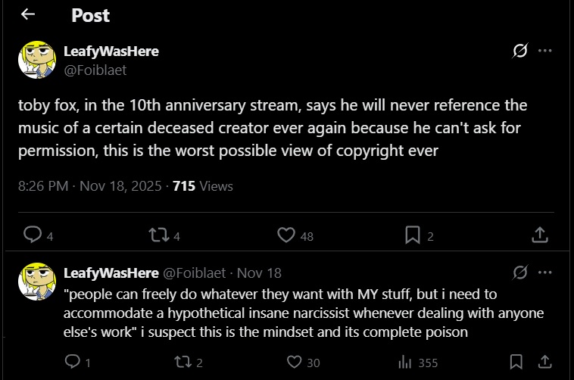This screenshot has width=574, height=380.
Task: Open the three-dot menu on main post
Action: click(545, 51)
